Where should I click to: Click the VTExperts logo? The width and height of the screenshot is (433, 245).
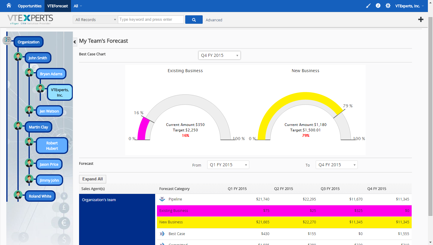pos(30,20)
